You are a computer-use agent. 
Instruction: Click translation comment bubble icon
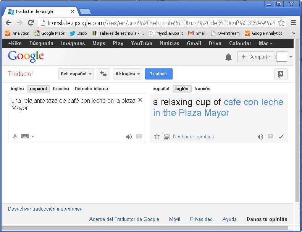coord(270,136)
